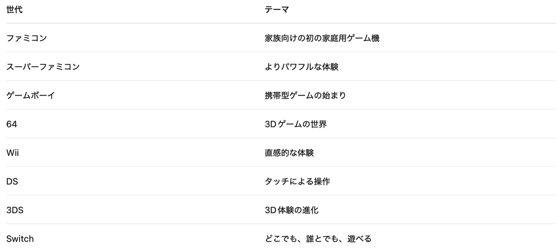The height and width of the screenshot is (251, 560).
Task: Click the タッチによる操作 text
Action: point(297,182)
